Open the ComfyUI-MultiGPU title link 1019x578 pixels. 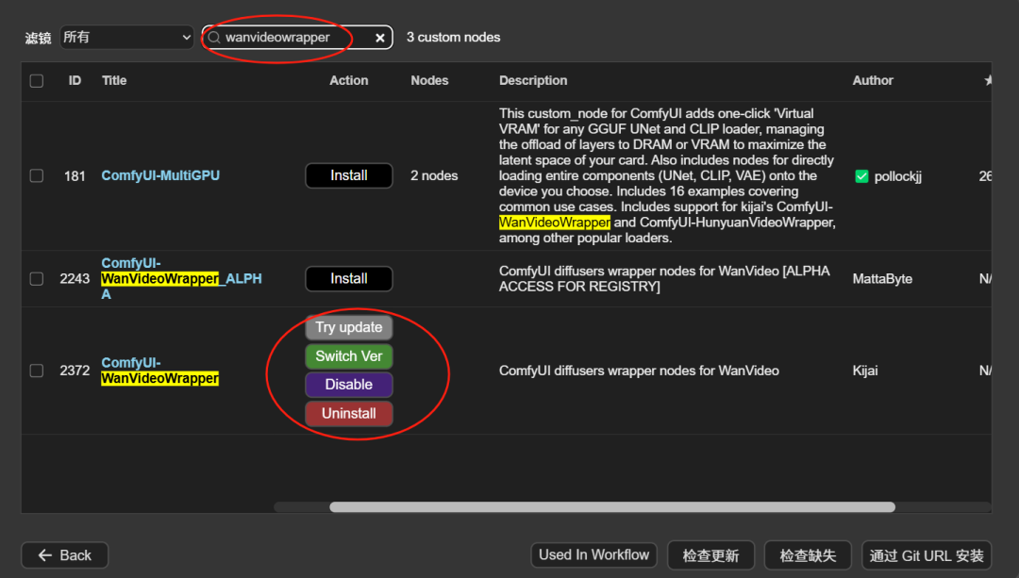click(160, 176)
